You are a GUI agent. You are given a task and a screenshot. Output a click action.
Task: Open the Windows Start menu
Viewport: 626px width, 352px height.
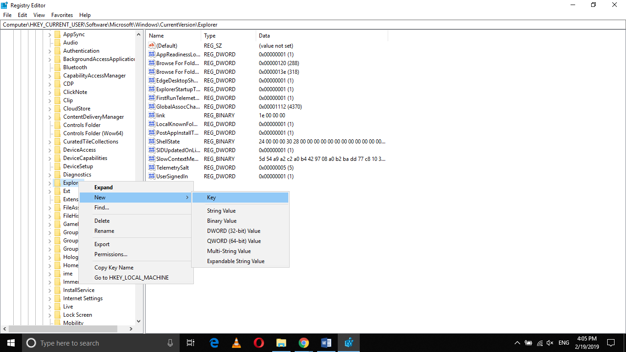pos(11,342)
